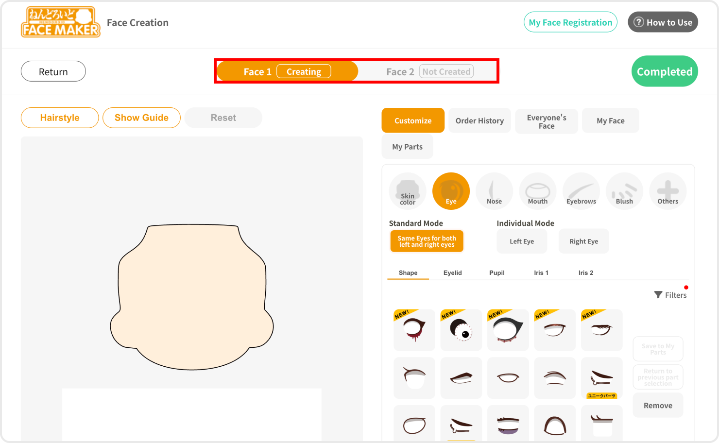The height and width of the screenshot is (443, 719).
Task: Click the Nendoroid Face Maker logo
Action: [x=61, y=22]
